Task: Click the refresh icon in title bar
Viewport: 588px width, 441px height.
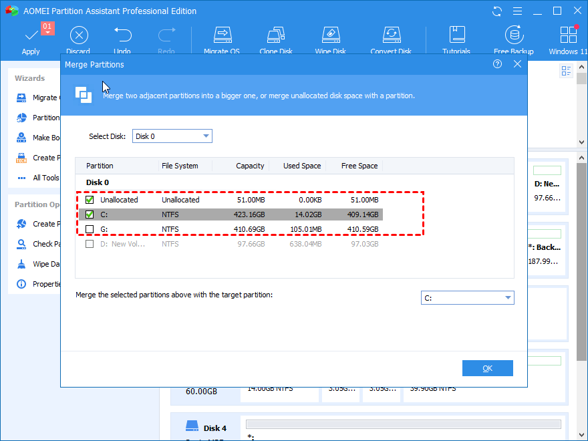Action: coord(497,11)
